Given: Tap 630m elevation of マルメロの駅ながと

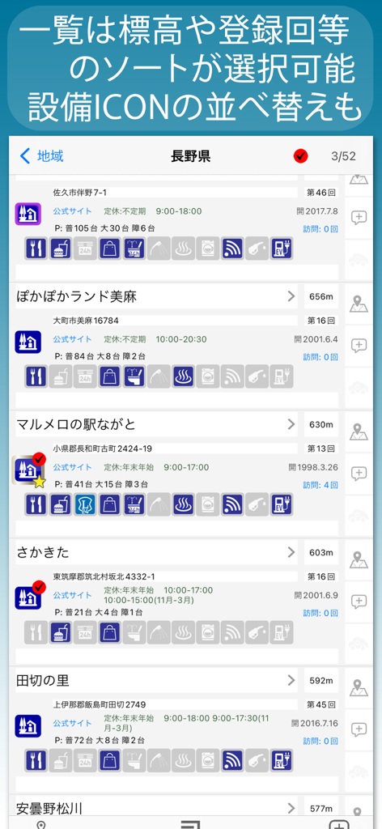Looking at the screenshot, I should tap(321, 424).
